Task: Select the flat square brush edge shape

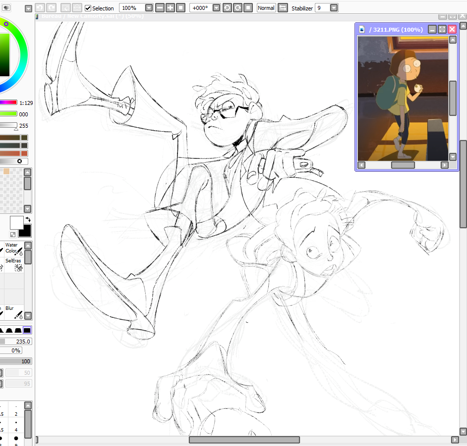Action: (x=27, y=330)
